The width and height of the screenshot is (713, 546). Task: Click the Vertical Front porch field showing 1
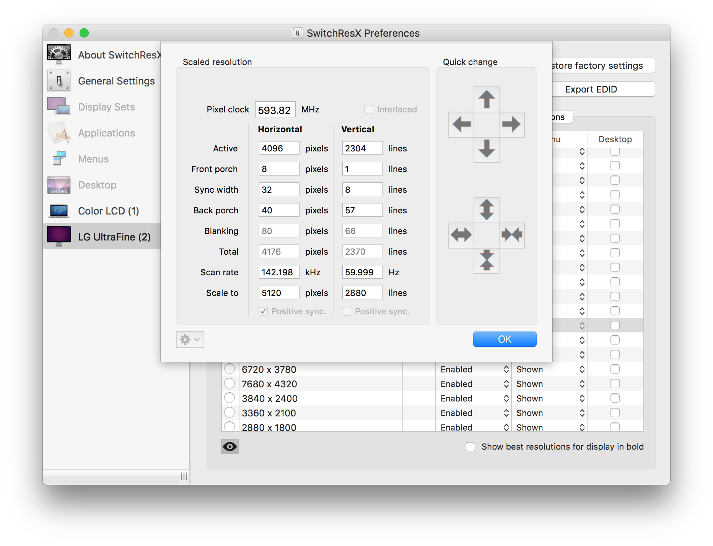(363, 169)
